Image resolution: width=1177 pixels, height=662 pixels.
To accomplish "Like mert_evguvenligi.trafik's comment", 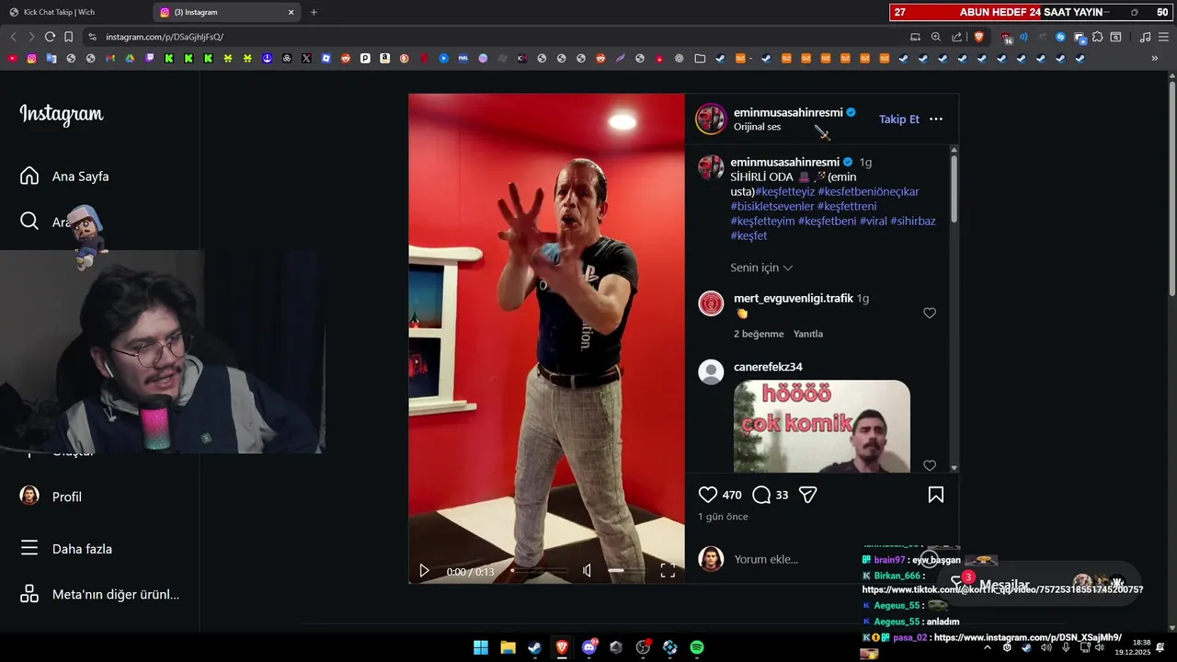I will tap(930, 314).
